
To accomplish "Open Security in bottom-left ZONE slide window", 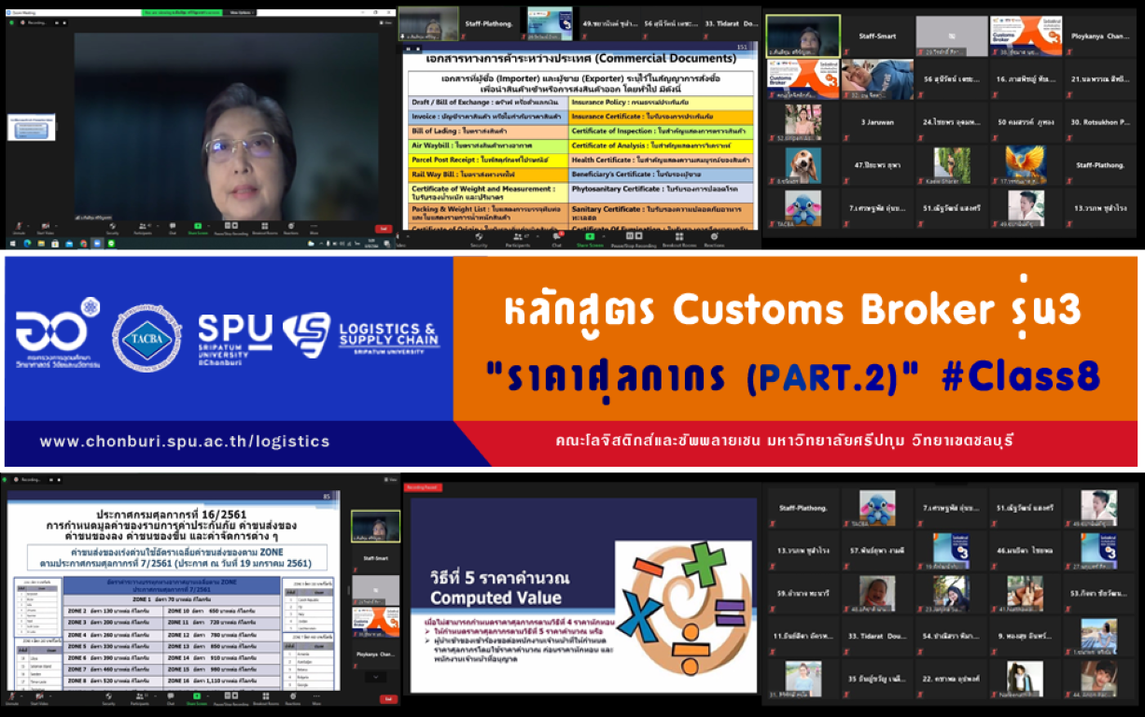I will [x=109, y=696].
